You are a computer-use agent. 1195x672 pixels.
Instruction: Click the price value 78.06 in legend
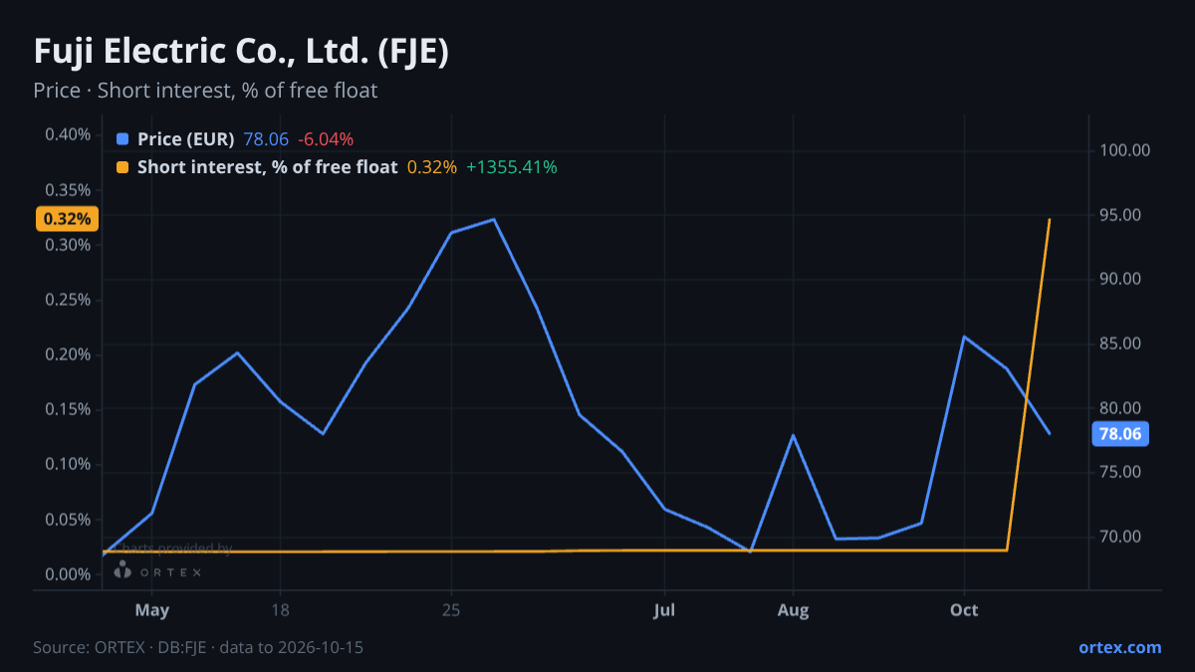pos(266,139)
